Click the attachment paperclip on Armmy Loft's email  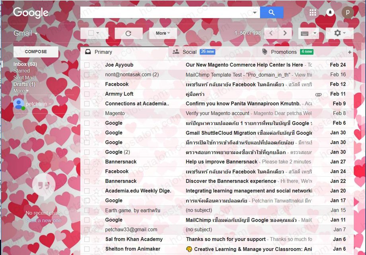coord(318,93)
